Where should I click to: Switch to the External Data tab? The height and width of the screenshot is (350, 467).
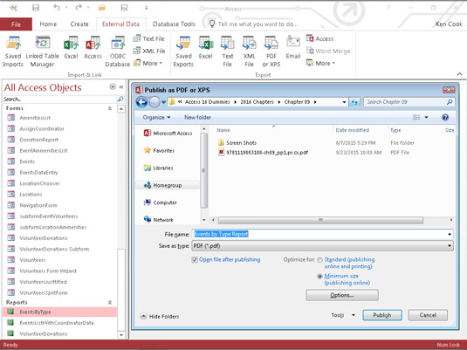[x=120, y=24]
